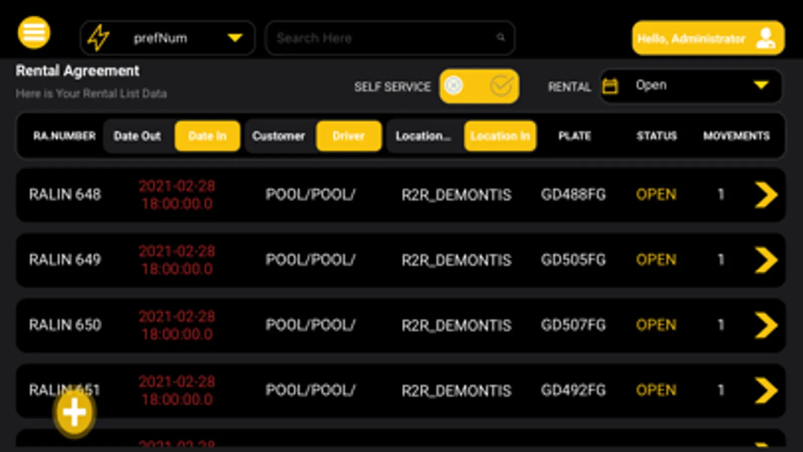Click the MOVEMENTS column header
This screenshot has height=452, width=803.
coord(736,136)
